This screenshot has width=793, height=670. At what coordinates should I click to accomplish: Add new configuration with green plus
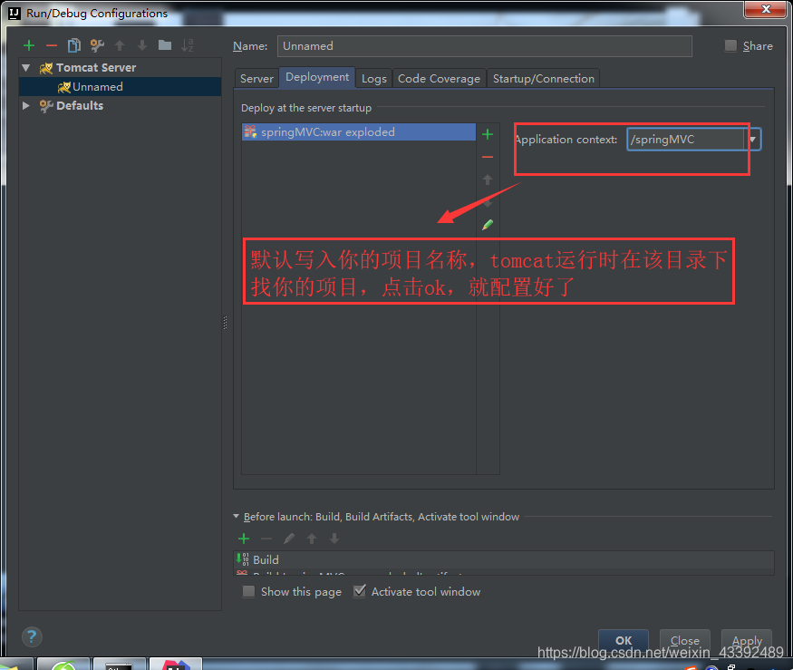[x=29, y=45]
